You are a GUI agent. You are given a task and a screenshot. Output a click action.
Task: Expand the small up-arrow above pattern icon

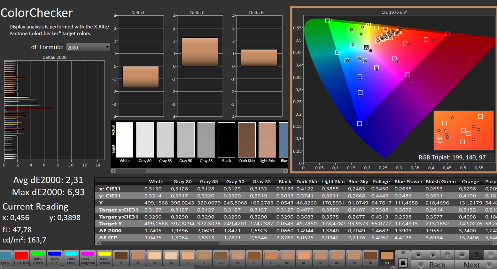pyautogui.click(x=403, y=253)
